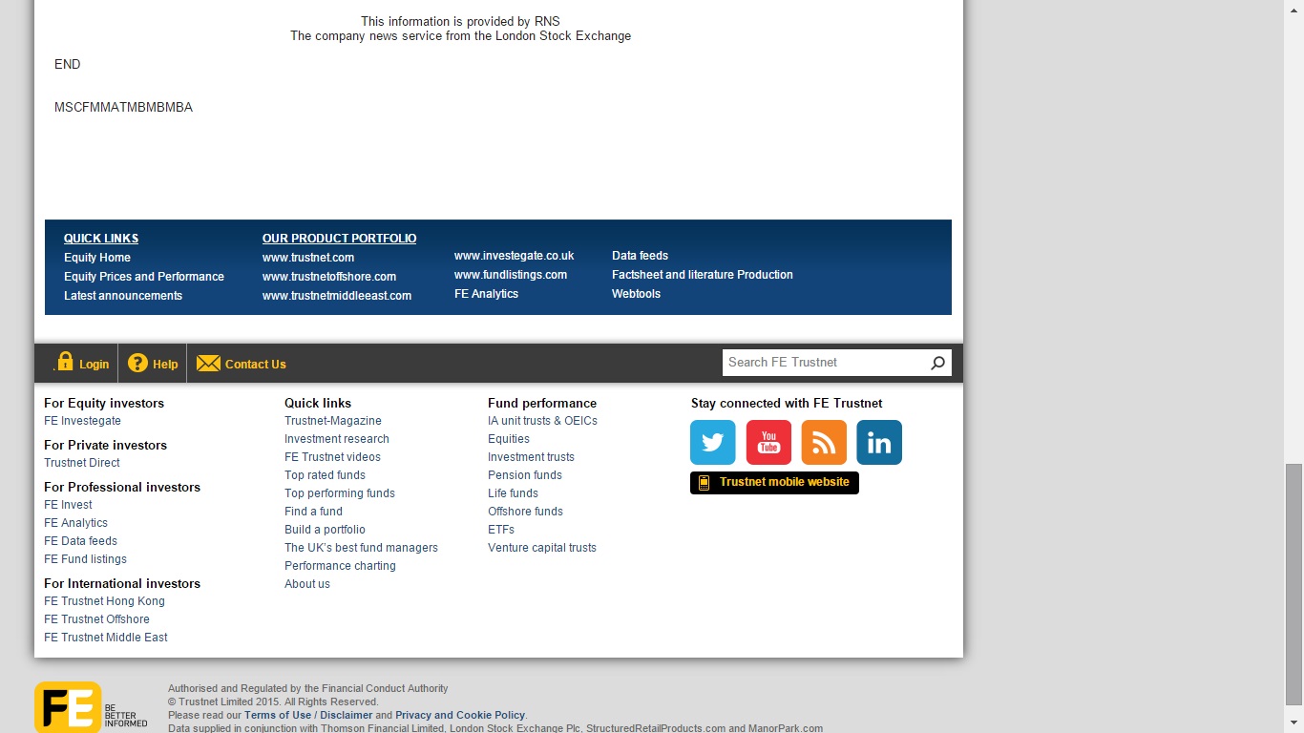Open Equities link
The height and width of the screenshot is (733, 1304).
[x=509, y=439]
